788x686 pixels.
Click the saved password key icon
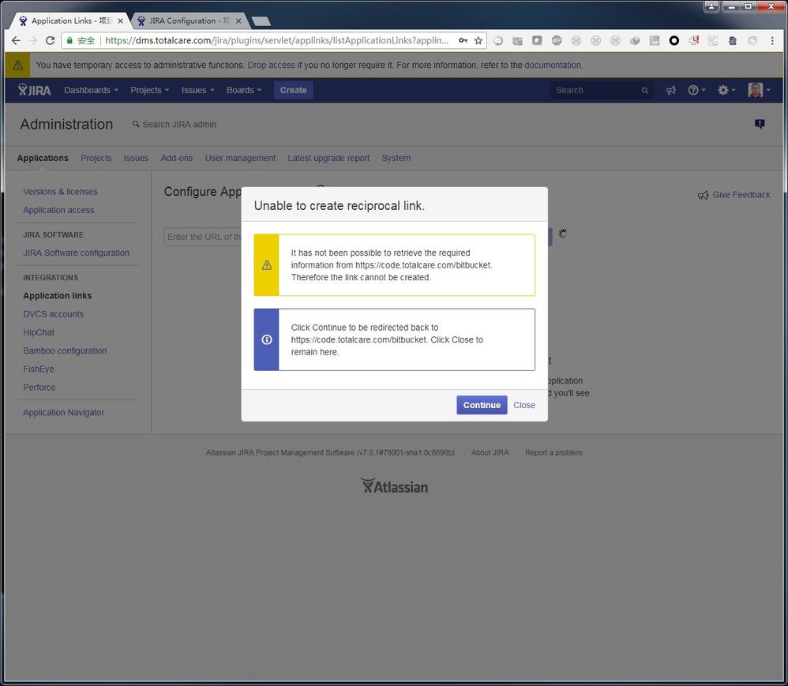tap(463, 40)
